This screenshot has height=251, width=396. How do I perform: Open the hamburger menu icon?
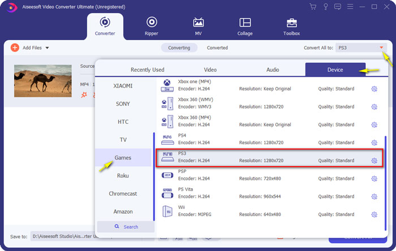(350, 7)
